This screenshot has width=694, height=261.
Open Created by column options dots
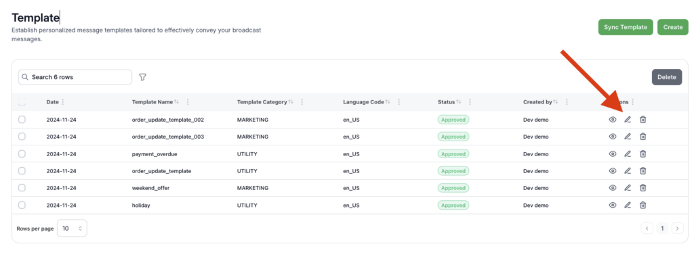point(567,102)
